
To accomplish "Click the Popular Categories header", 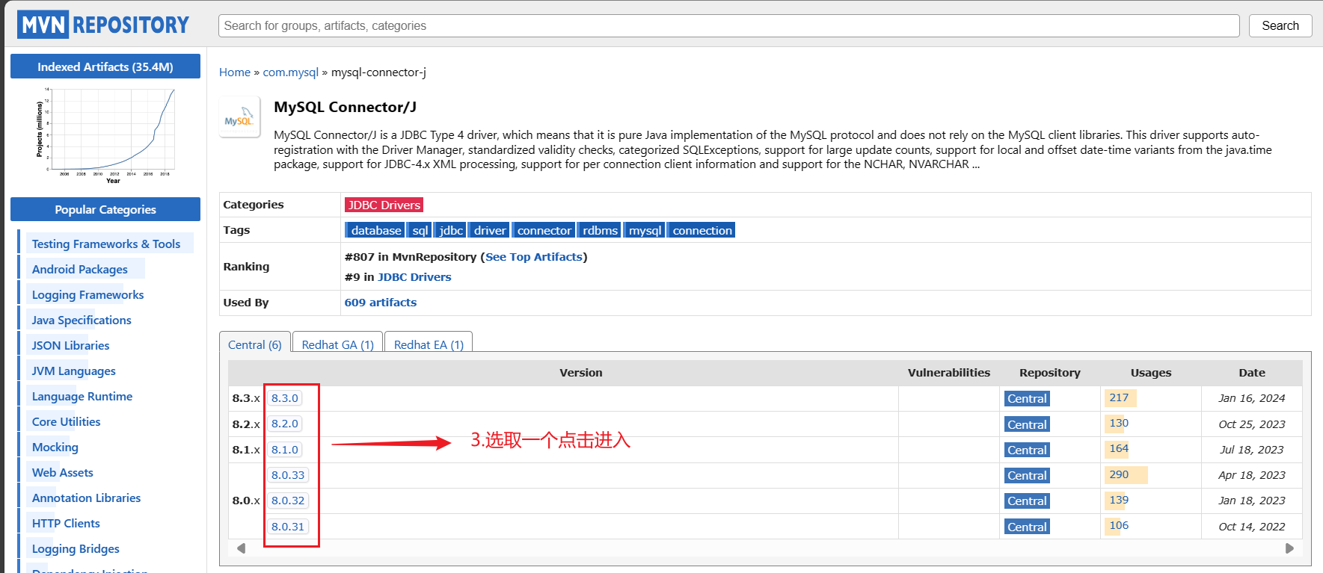I will [105, 209].
